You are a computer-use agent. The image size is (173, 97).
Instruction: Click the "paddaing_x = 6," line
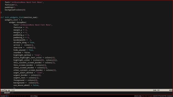22,37
